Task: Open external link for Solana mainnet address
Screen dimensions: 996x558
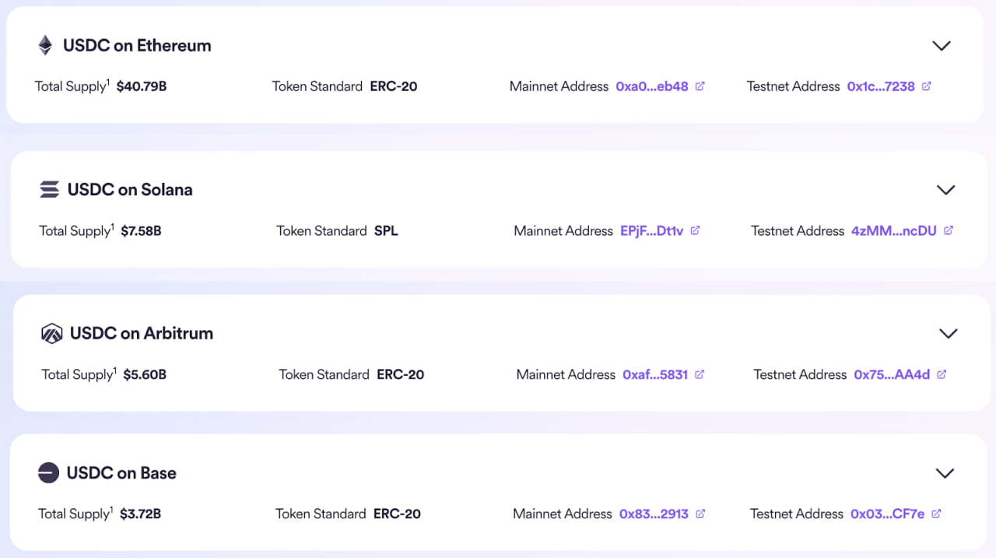Action: tap(694, 230)
